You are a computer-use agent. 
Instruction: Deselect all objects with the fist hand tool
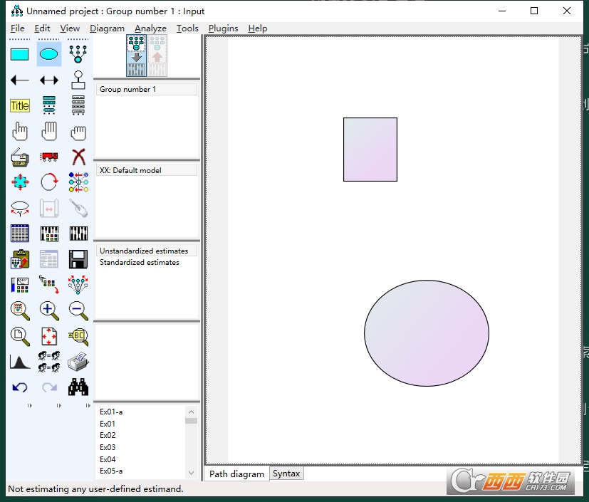(x=78, y=132)
